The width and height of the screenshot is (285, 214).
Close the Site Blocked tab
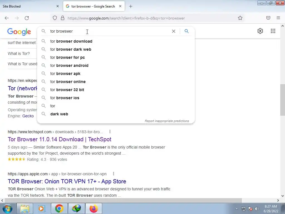pyautogui.click(x=58, y=6)
